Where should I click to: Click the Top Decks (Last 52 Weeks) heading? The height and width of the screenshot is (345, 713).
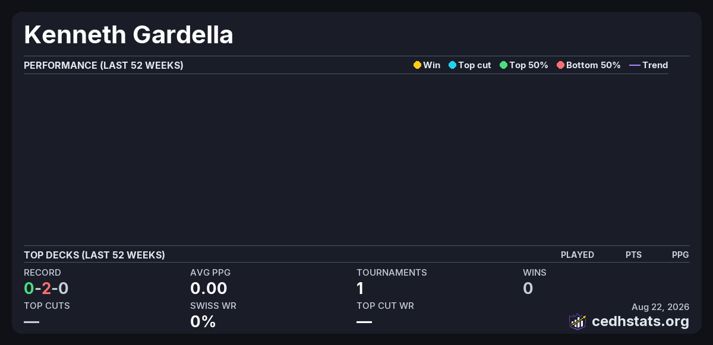(x=94, y=255)
